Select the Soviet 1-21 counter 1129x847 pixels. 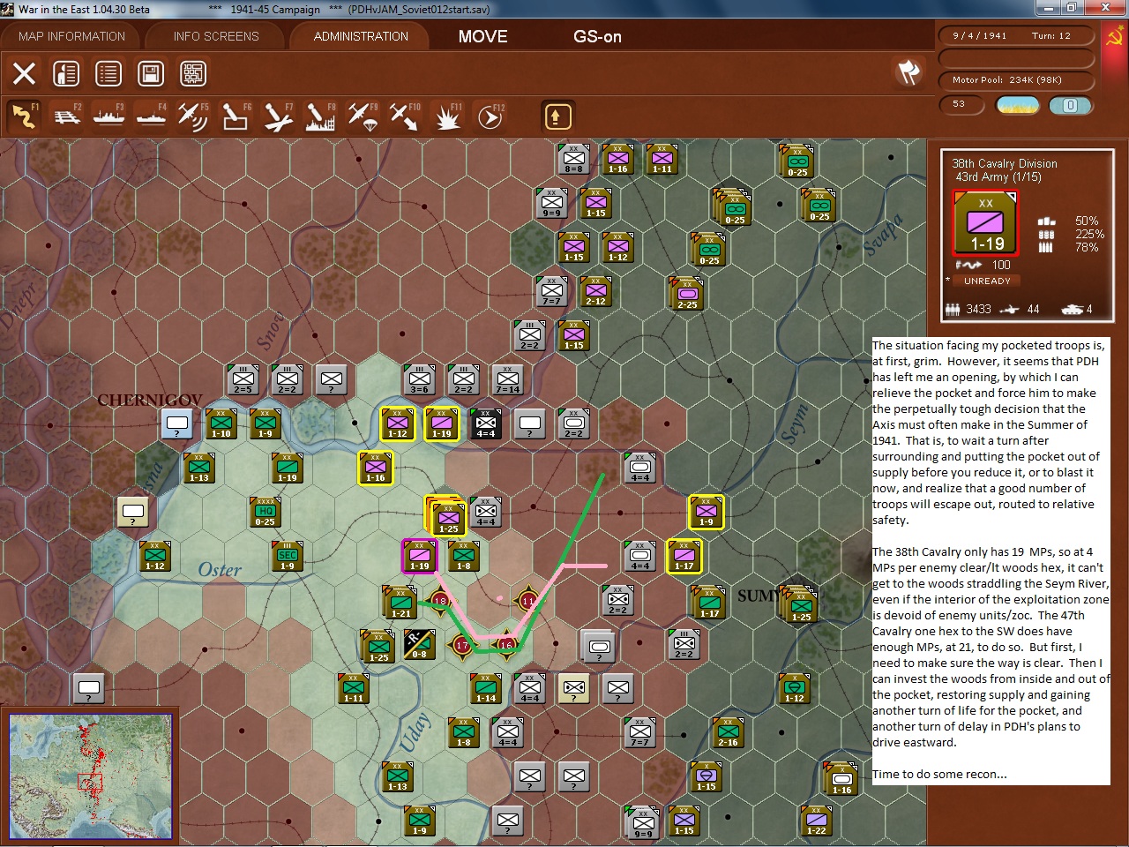coord(401,603)
